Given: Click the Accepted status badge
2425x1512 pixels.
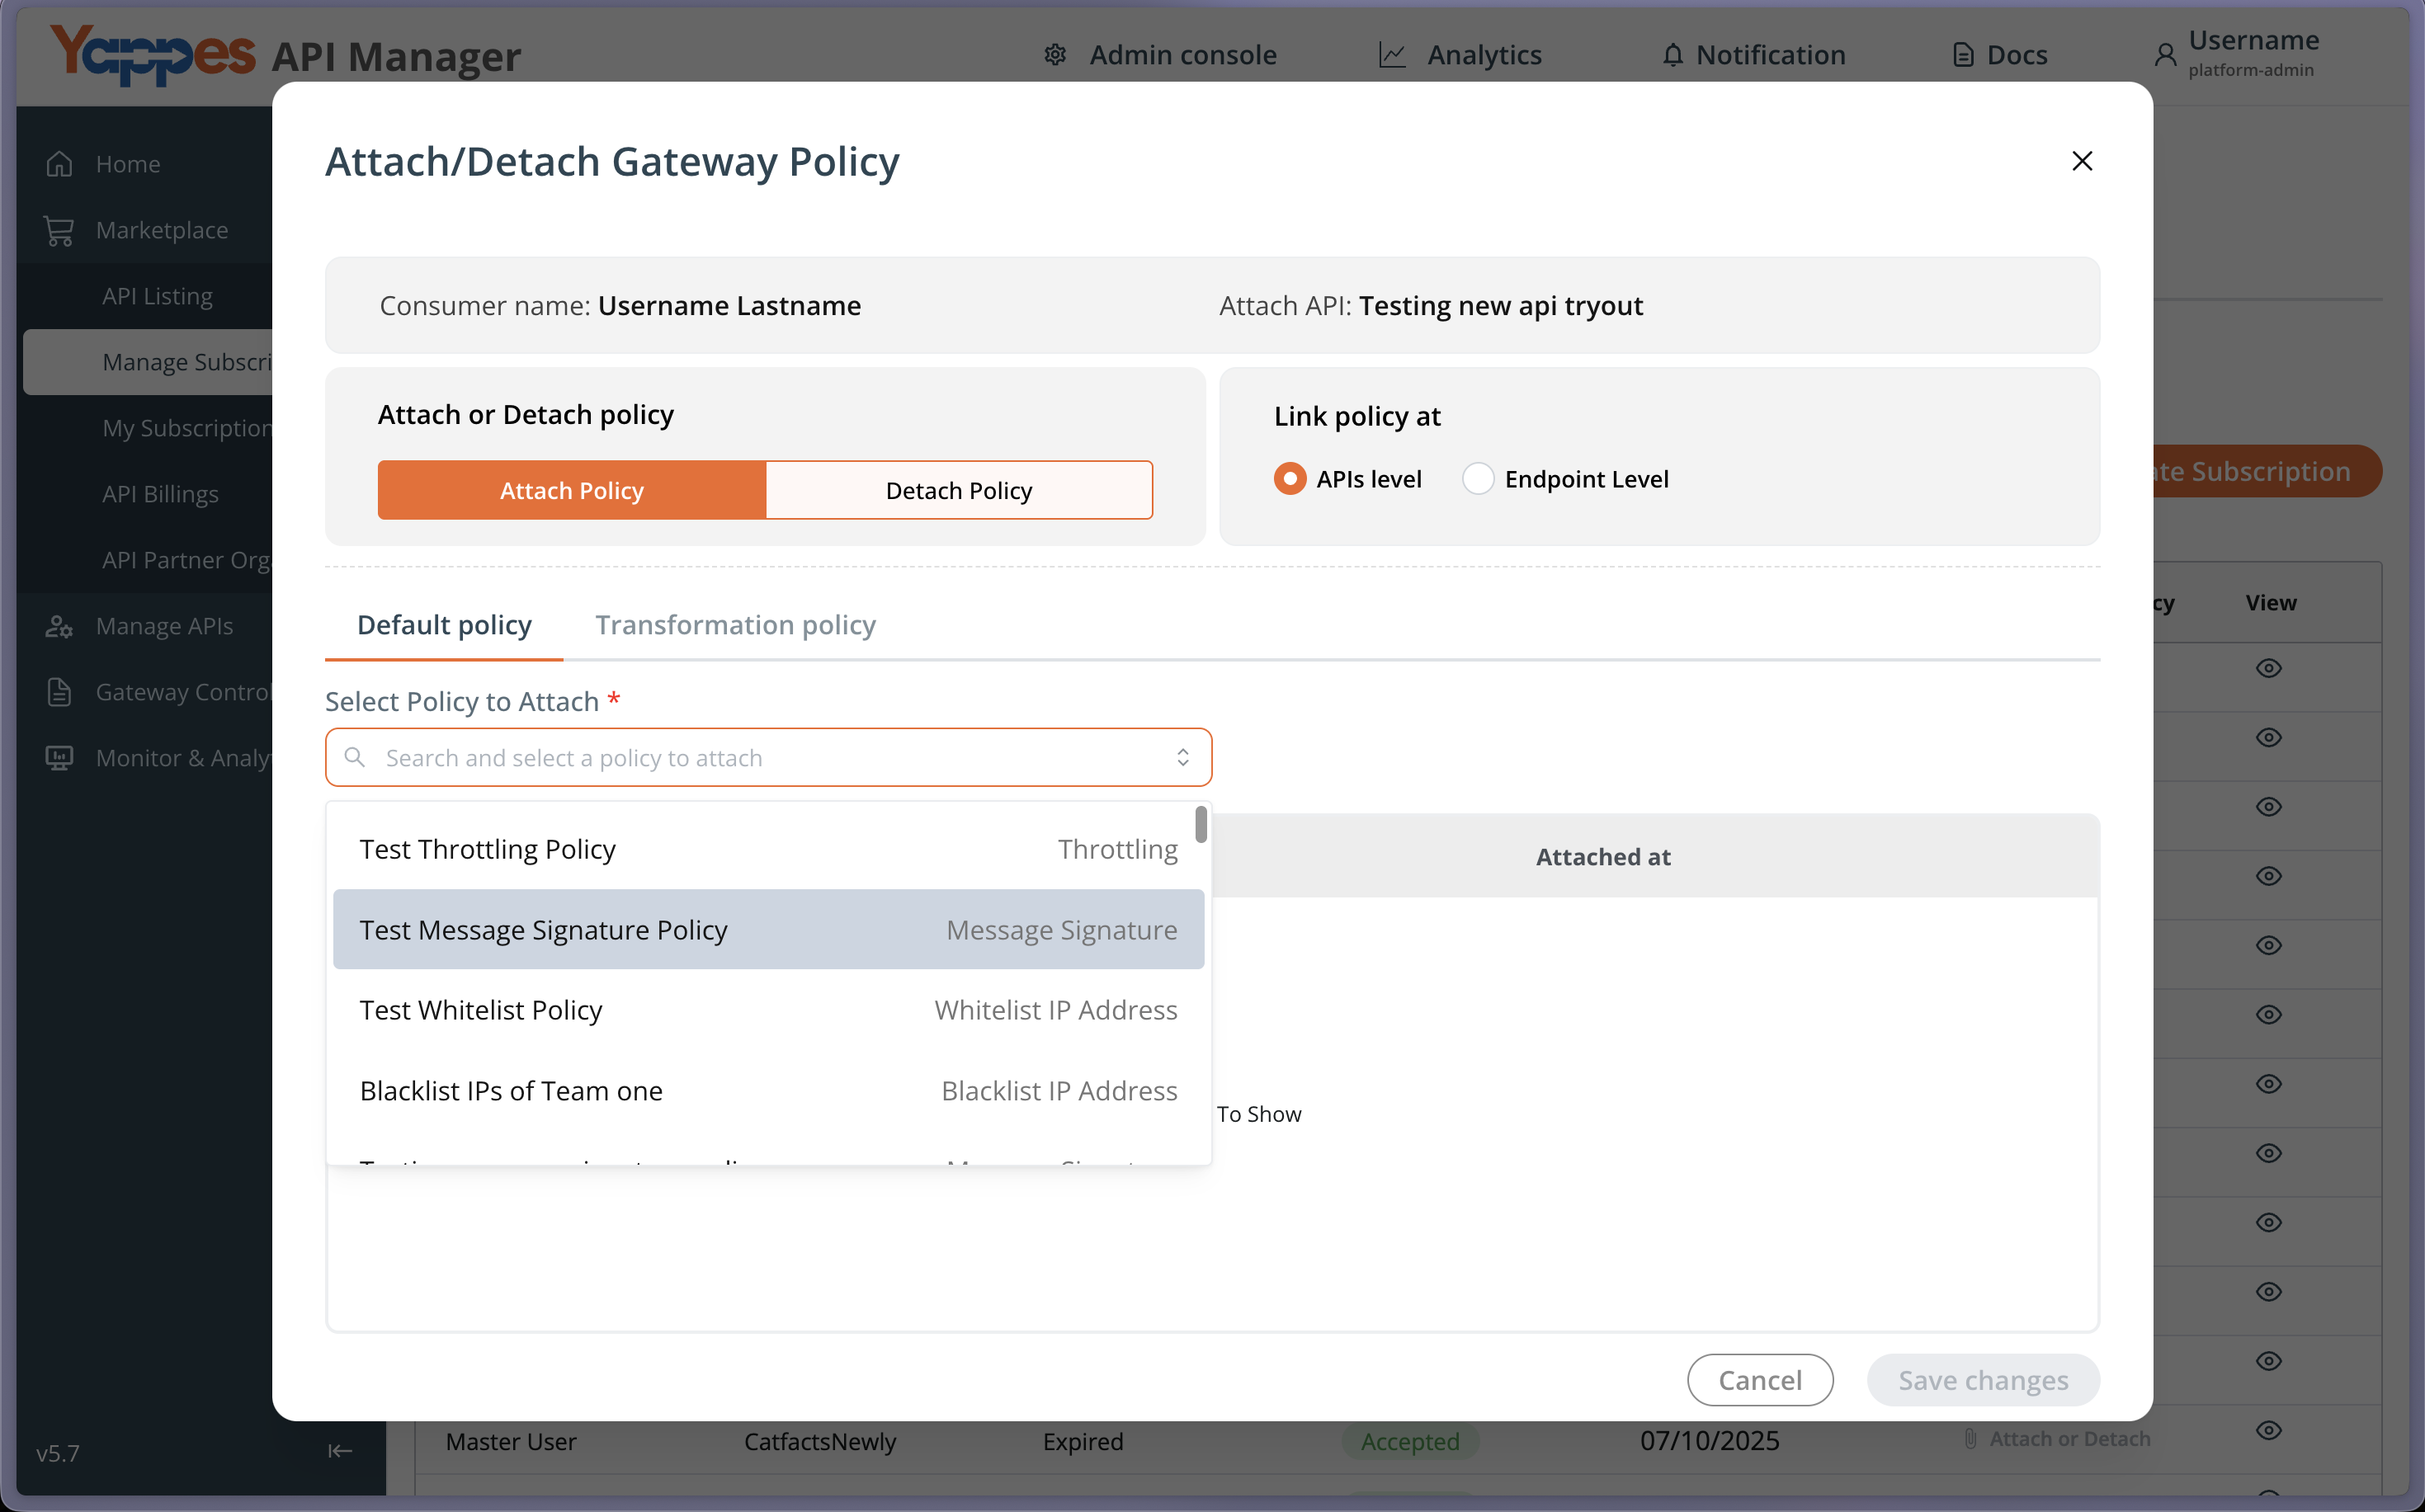Looking at the screenshot, I should [x=1410, y=1441].
